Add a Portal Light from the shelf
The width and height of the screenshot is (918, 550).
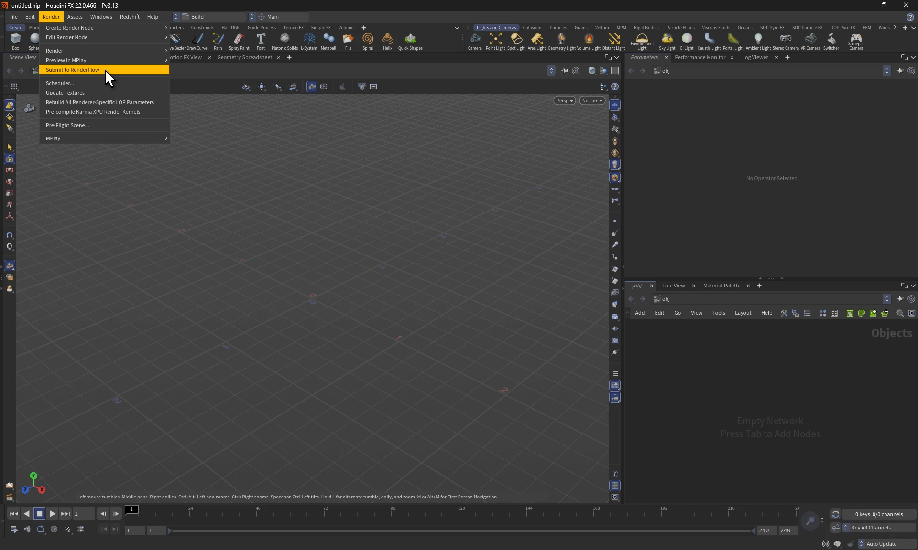[x=733, y=41]
